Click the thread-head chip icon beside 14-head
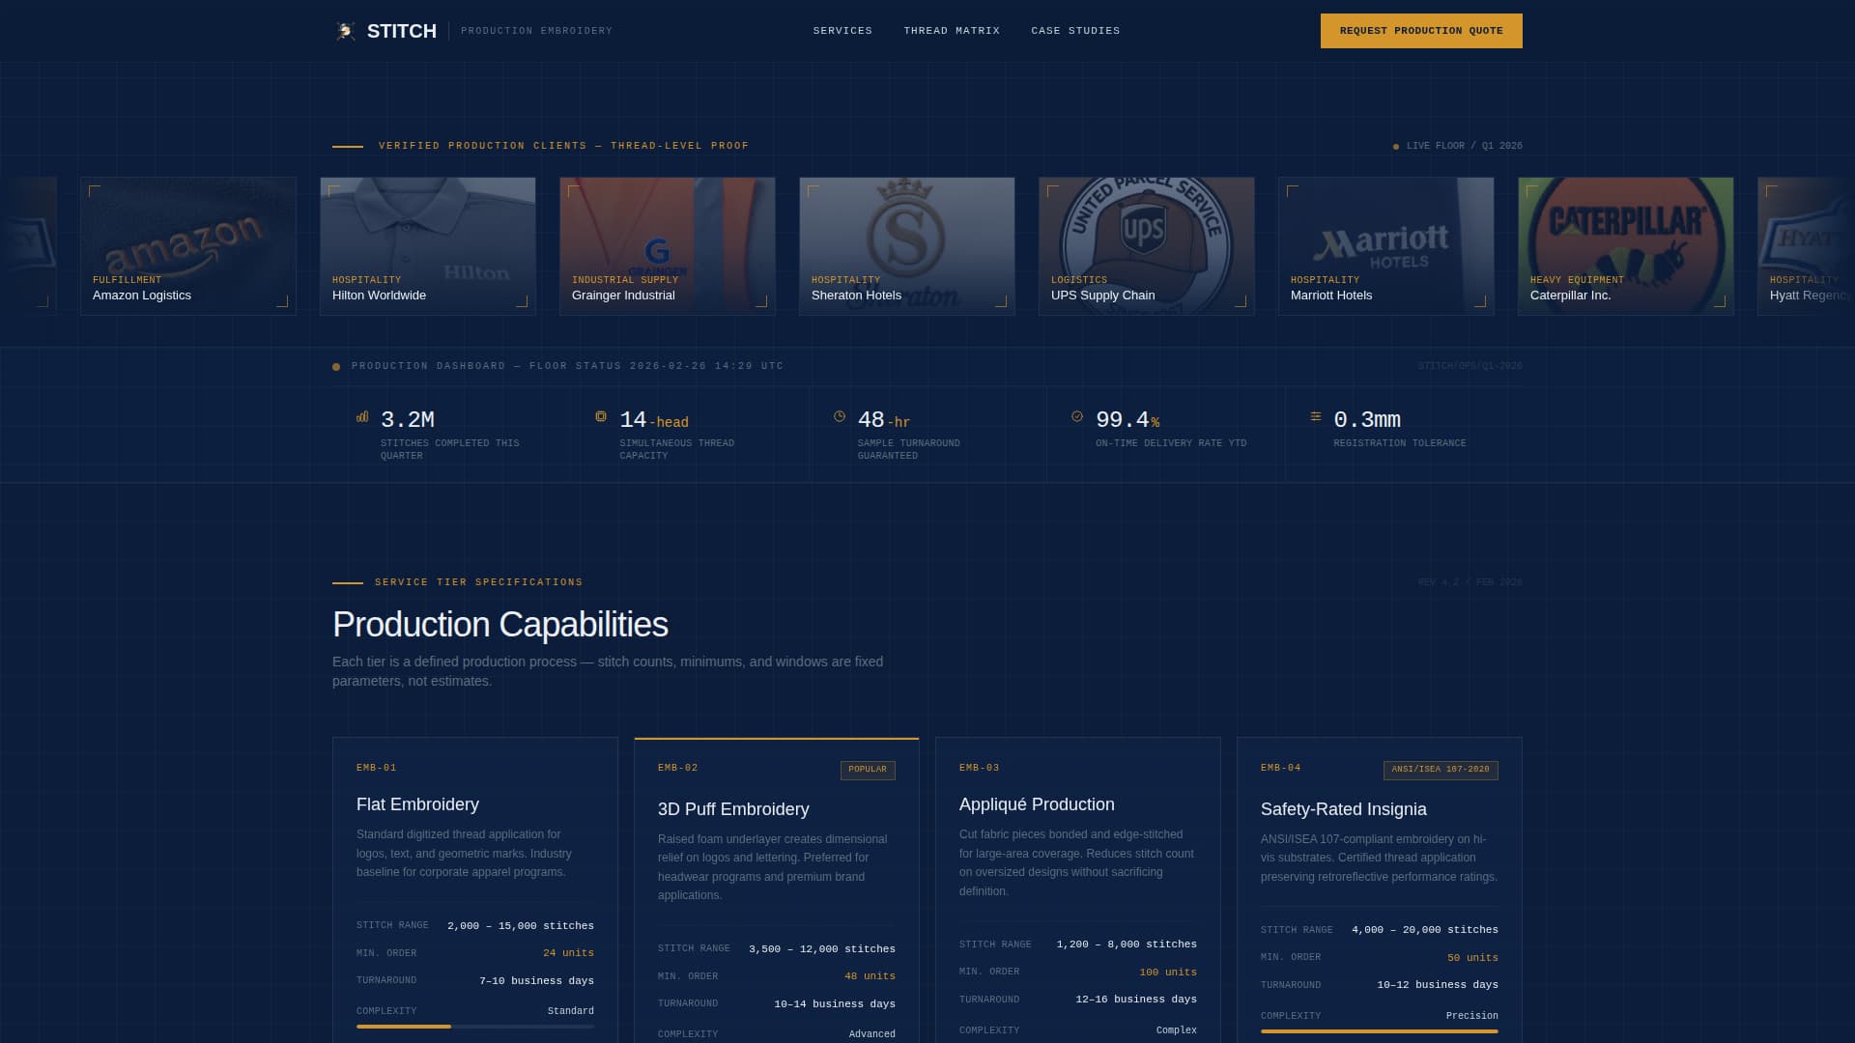 coord(601,417)
